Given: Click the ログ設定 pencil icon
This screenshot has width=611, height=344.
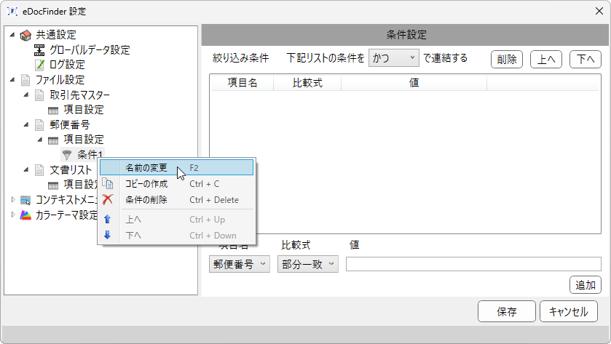Looking at the screenshot, I should (x=40, y=65).
